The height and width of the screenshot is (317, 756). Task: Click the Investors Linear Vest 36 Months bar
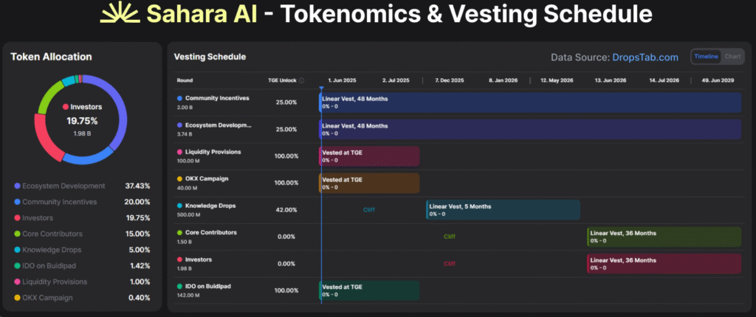(x=663, y=264)
